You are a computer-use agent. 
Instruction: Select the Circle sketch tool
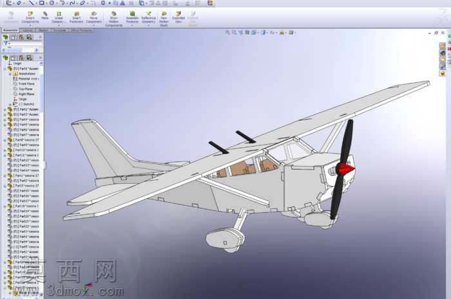(x=52, y=3)
